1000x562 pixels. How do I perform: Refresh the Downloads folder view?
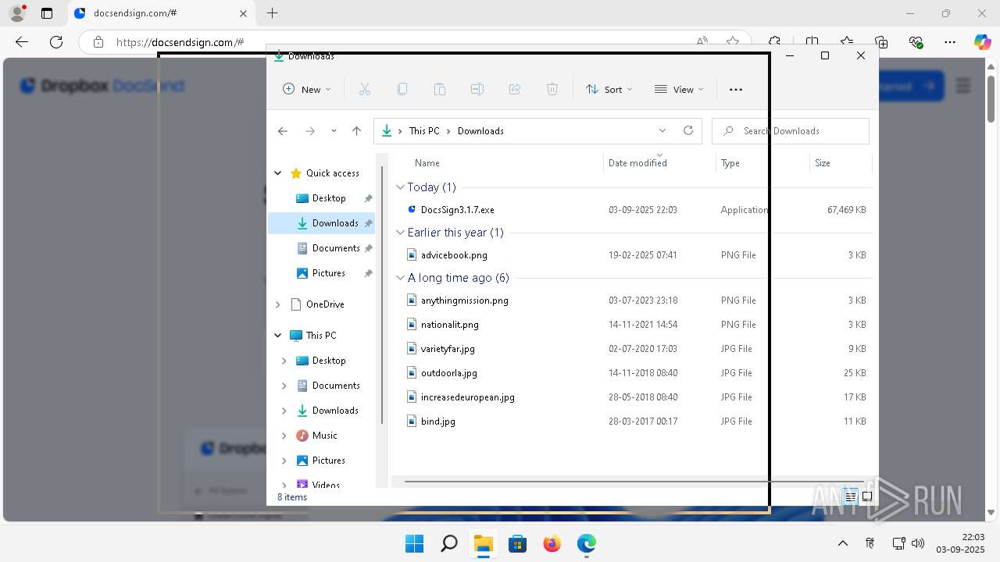[688, 130]
